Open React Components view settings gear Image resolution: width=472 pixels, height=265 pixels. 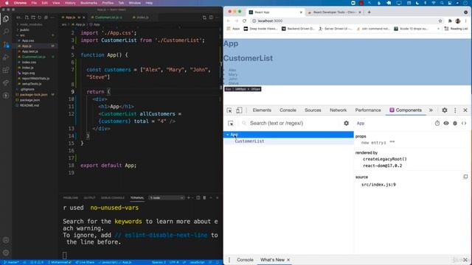tap(346, 123)
